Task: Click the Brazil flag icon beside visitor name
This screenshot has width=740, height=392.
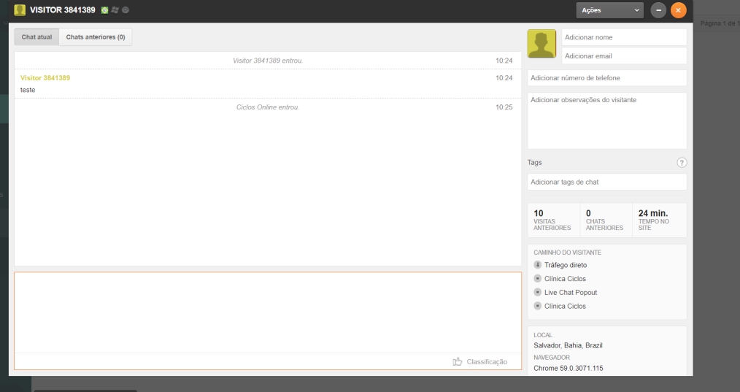Action: point(105,10)
